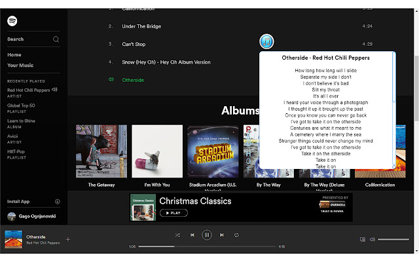Seek on the song progress bar
The width and height of the screenshot is (419, 262).
click(207, 246)
